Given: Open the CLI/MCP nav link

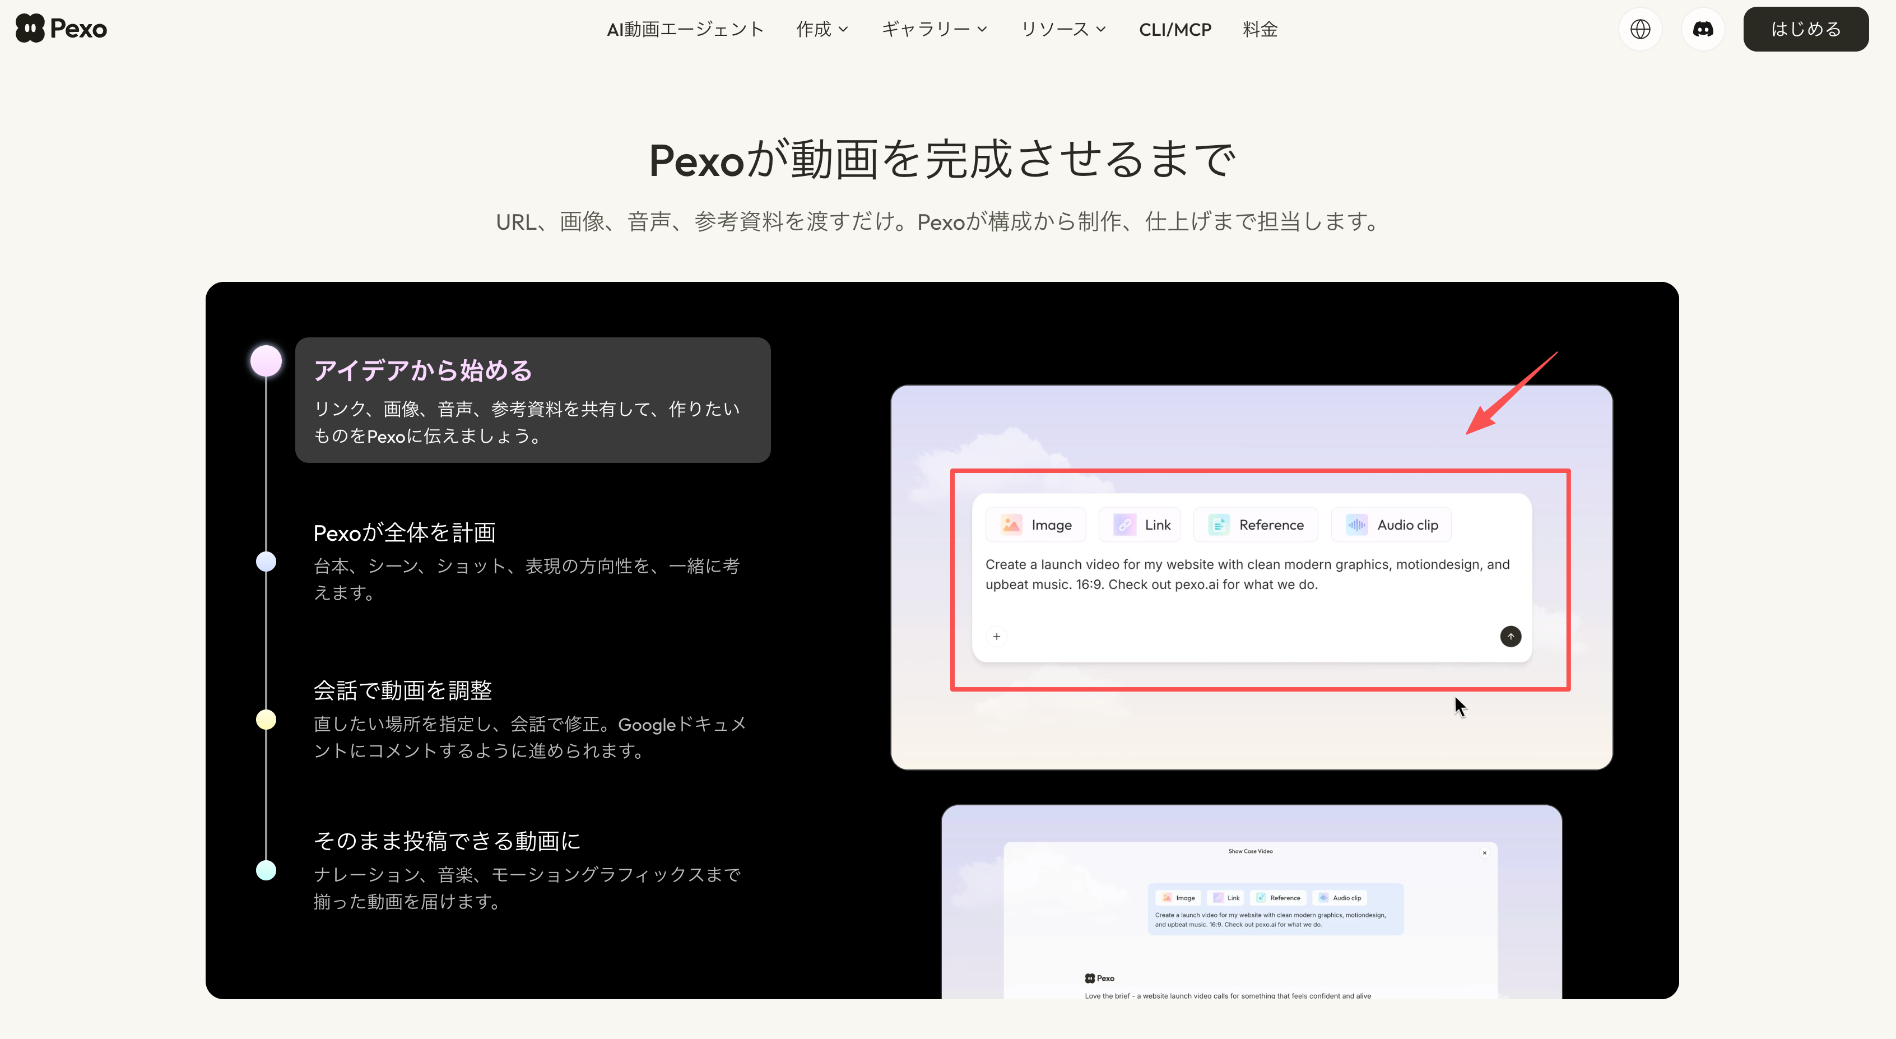Looking at the screenshot, I should click(x=1175, y=30).
